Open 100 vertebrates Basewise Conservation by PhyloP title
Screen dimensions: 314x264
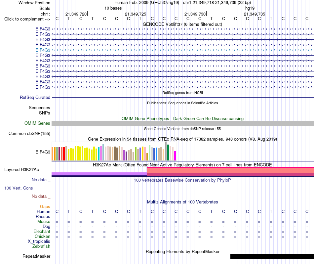[182, 180]
